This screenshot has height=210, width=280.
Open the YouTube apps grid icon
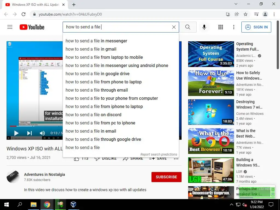tap(221, 27)
